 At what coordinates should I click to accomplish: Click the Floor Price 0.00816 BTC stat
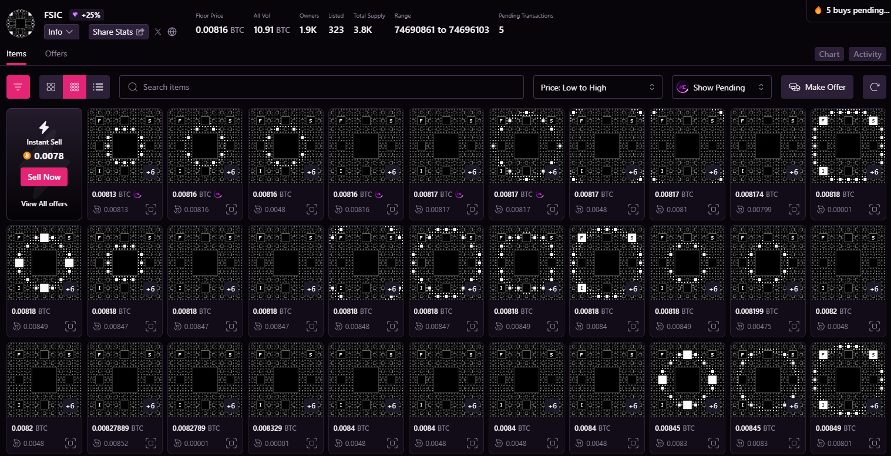(x=220, y=29)
